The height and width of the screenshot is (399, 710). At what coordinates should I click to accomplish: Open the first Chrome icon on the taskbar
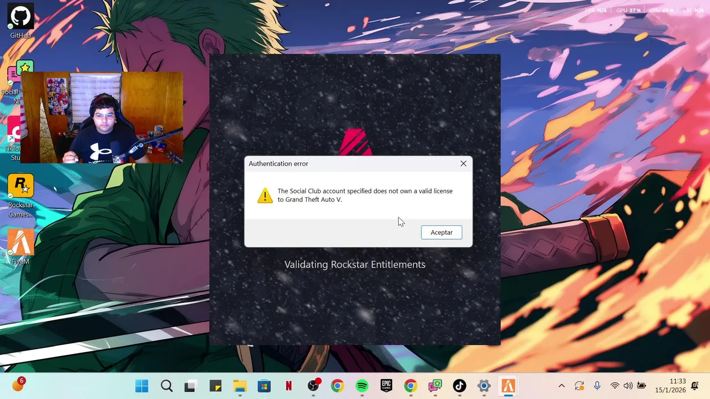coord(337,386)
